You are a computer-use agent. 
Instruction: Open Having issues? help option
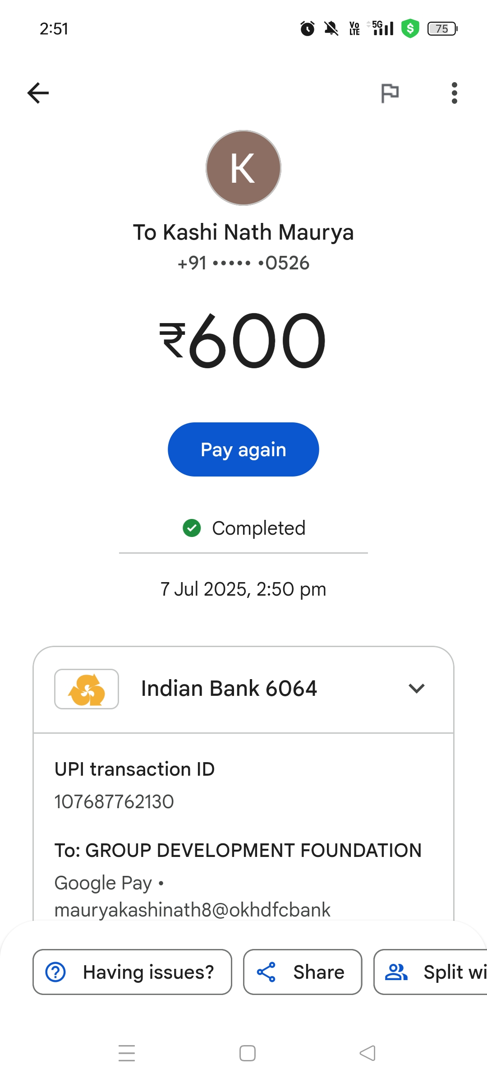[x=132, y=972]
